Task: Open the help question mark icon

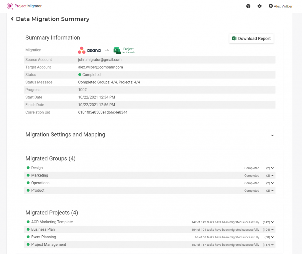Action: pyautogui.click(x=248, y=6)
